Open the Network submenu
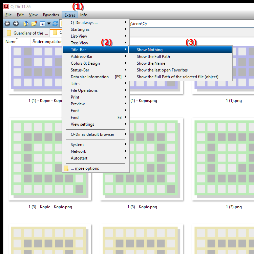This screenshot has width=254, height=254. tap(96, 151)
